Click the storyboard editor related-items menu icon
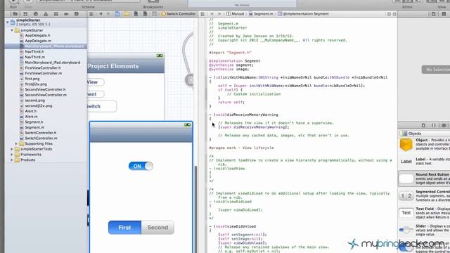This screenshot has height=253, width=450. pyautogui.click(x=91, y=14)
